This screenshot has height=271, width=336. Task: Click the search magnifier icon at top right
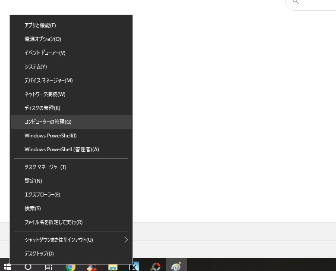[296, 2]
